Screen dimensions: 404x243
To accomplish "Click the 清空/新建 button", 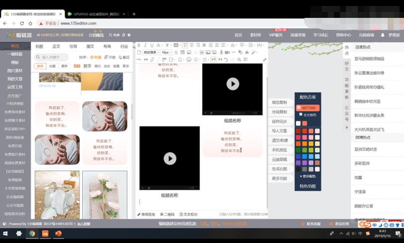I will click(280, 141).
